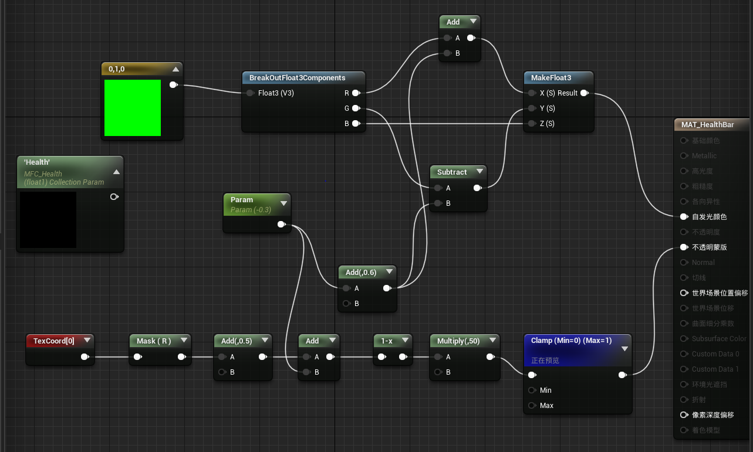Click the 世界场景位置偏移 input pin
The width and height of the screenshot is (753, 452).
tap(684, 293)
